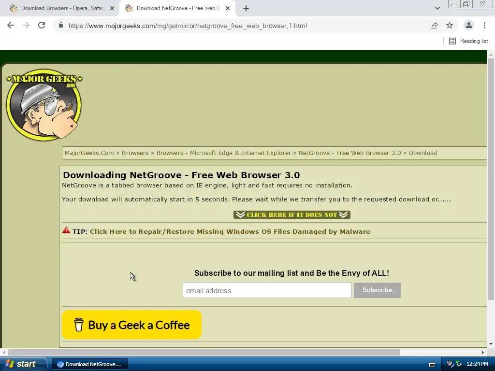495x371 pixels.
Task: Select the Download NetGroove taskbar button
Action: (89, 364)
